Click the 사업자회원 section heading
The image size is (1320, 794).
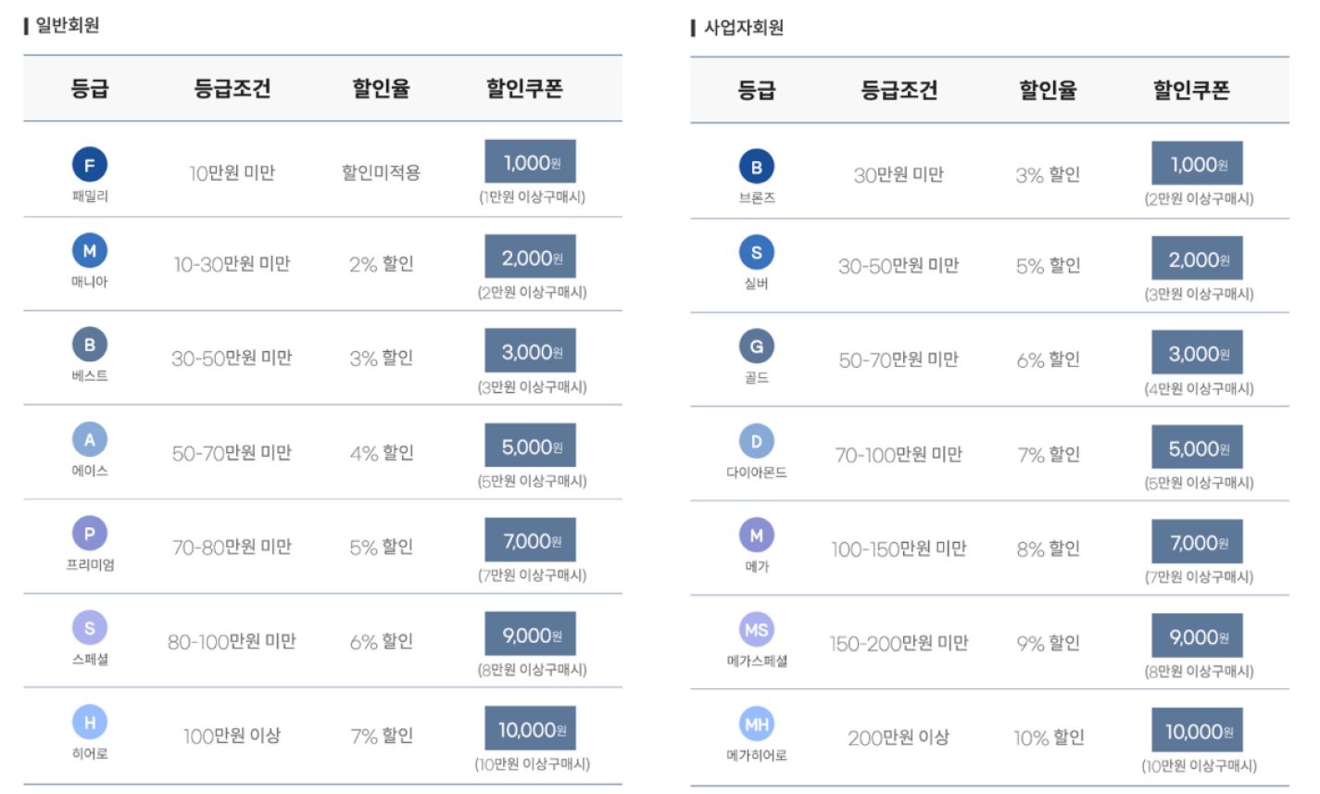coord(743,28)
